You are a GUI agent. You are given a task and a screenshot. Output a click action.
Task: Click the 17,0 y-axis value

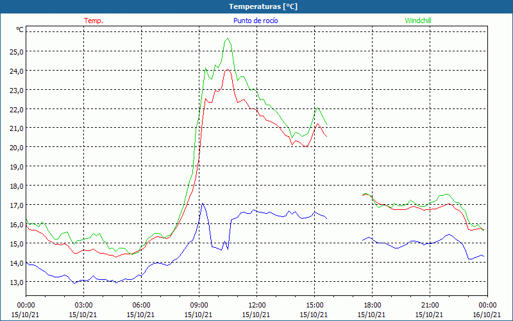pyautogui.click(x=17, y=205)
